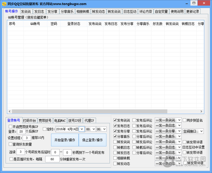Click the 连续 number field
The width and height of the screenshot is (212, 173).
click(21, 152)
